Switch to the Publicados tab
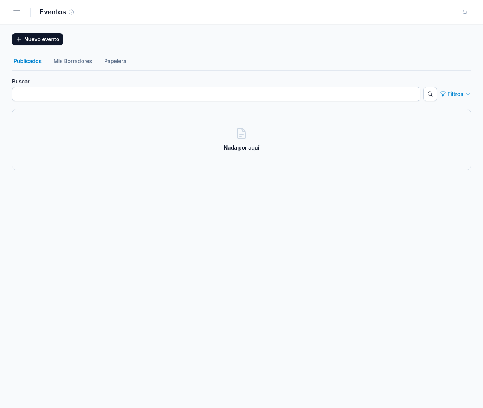The width and height of the screenshot is (483, 408). point(28,61)
